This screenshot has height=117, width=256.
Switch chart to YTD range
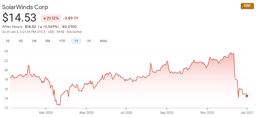click(x=62, y=41)
